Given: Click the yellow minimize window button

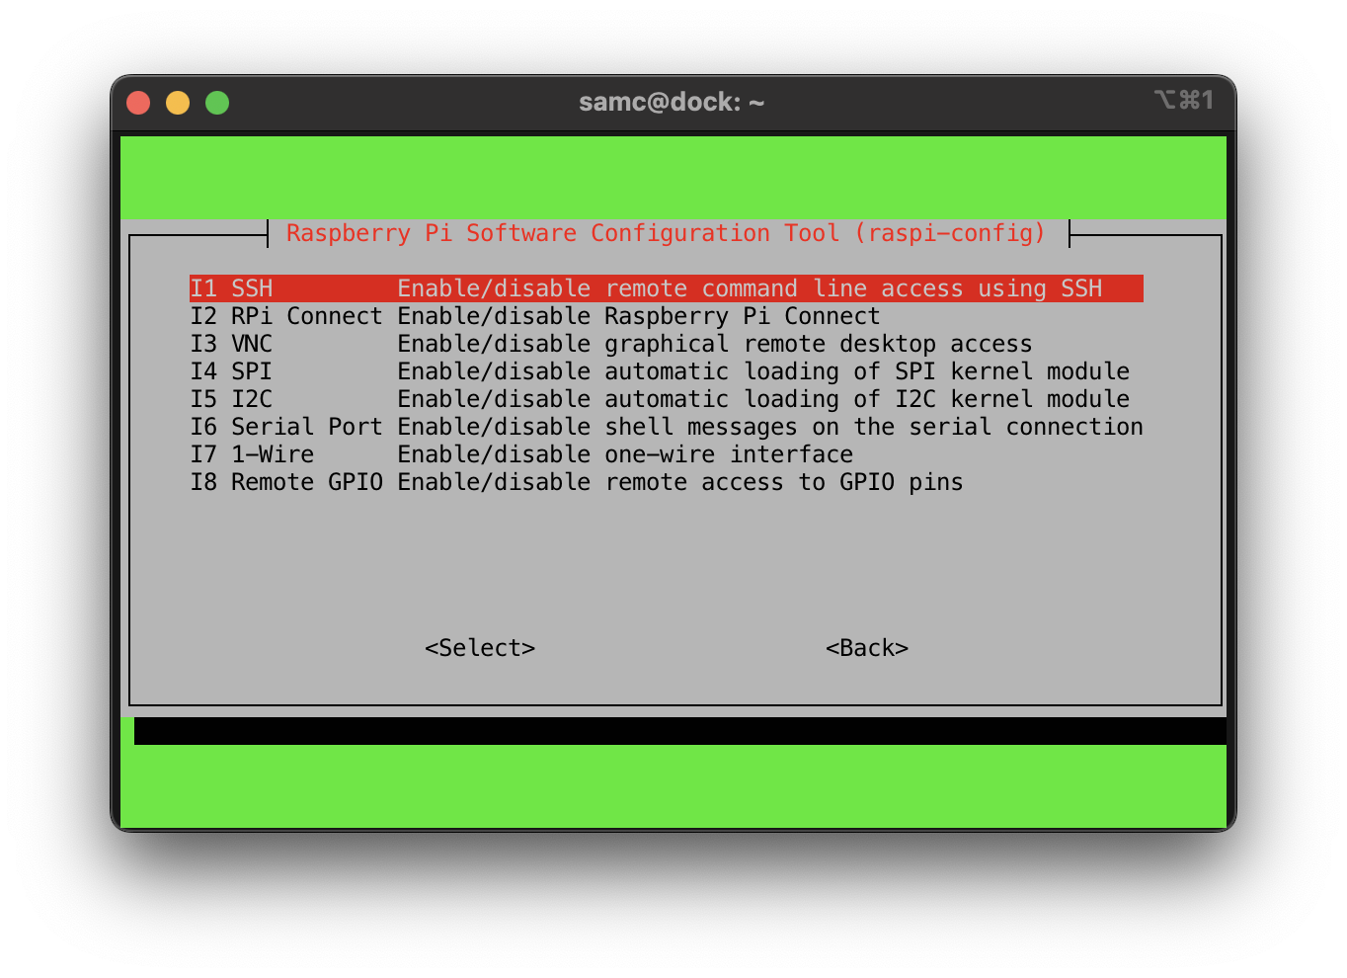Looking at the screenshot, I should coord(178,103).
